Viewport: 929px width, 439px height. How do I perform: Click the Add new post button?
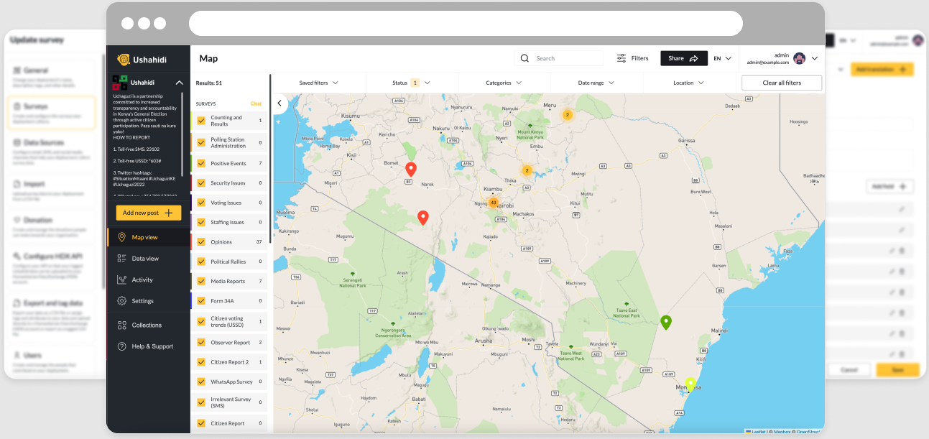click(149, 213)
